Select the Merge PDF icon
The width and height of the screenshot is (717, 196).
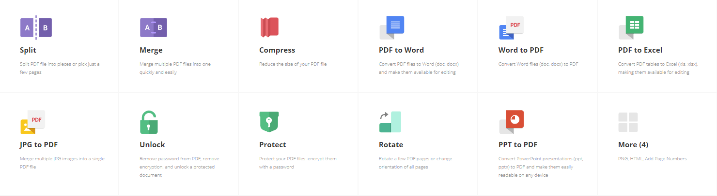[154, 28]
